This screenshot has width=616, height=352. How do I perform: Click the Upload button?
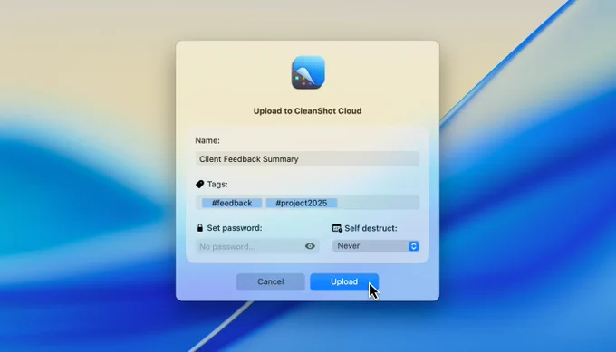344,281
